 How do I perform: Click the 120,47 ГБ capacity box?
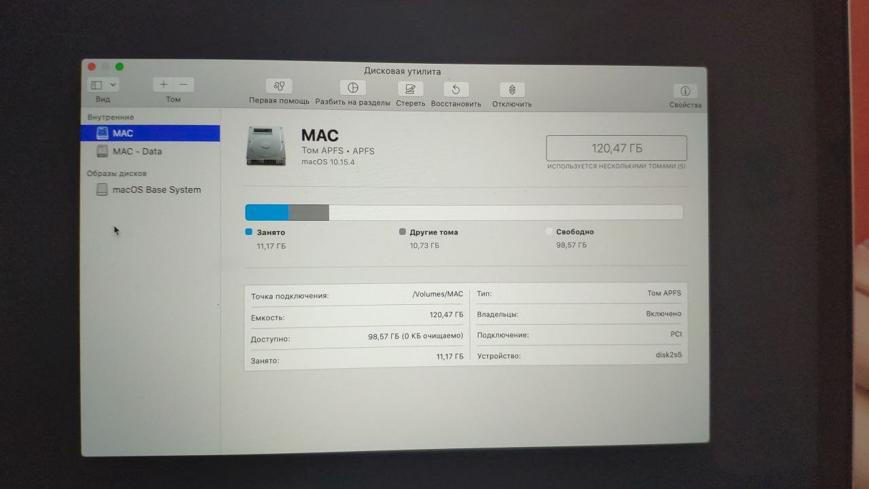616,148
